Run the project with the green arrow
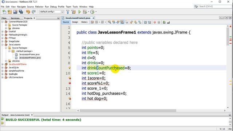Screen dimensions: 233x131 79,12
